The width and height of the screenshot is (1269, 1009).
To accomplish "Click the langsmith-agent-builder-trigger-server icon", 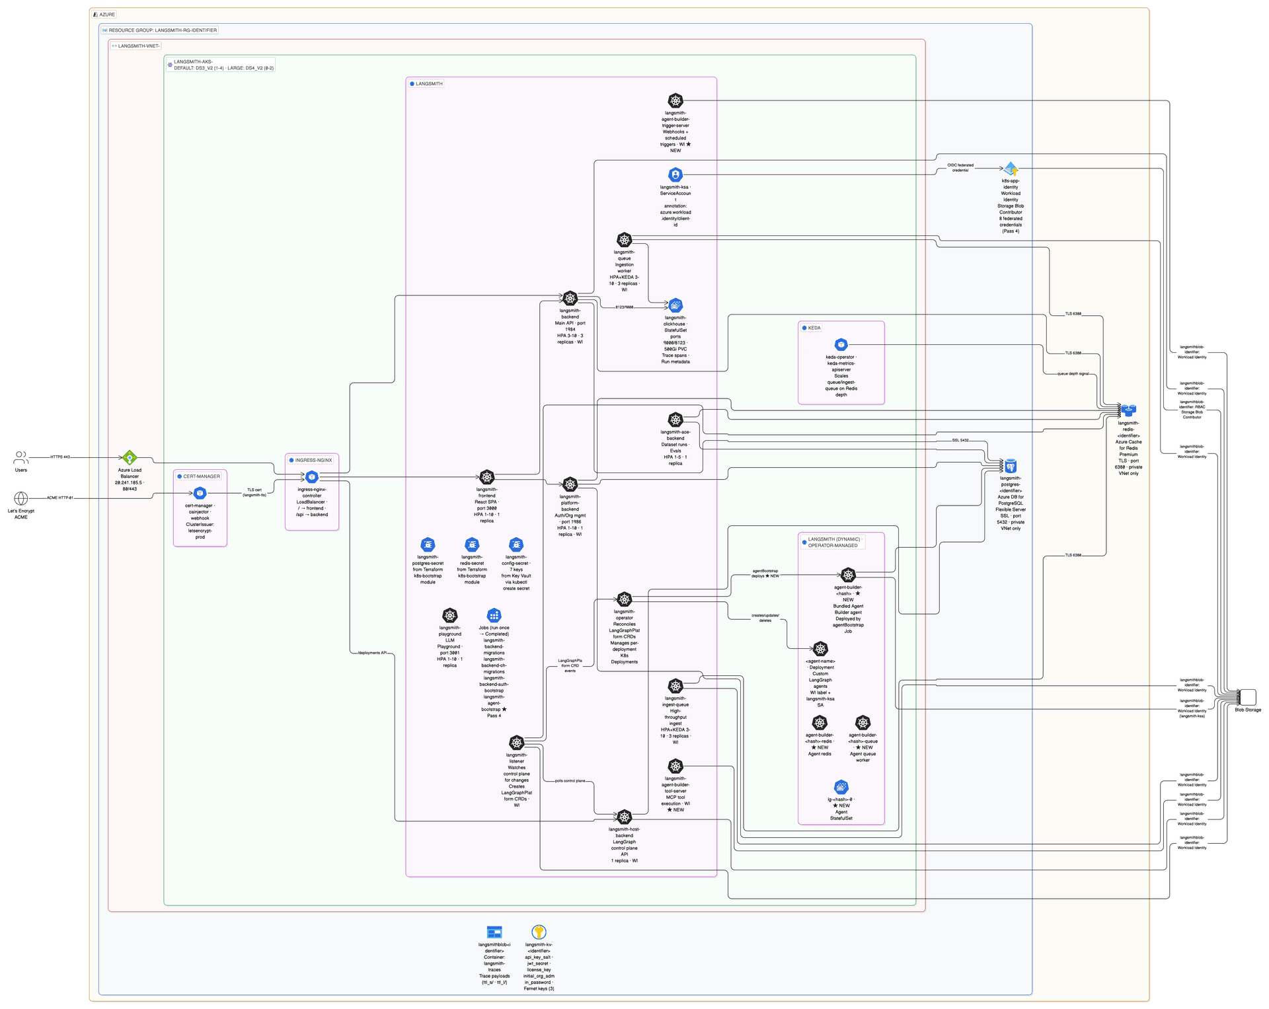I will [x=675, y=100].
